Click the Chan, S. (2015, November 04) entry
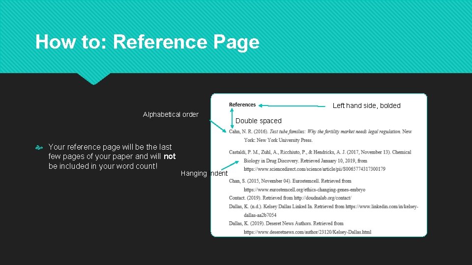Screen dimensions: 472x265 pos(297,185)
